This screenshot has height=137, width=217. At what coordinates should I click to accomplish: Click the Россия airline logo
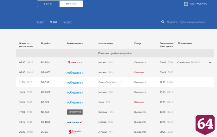click(75, 62)
